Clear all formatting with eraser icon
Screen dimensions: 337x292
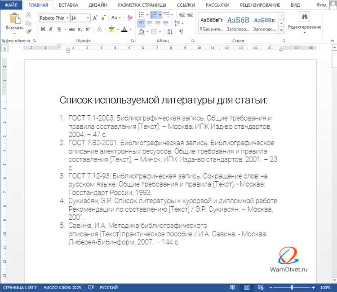click(x=129, y=18)
